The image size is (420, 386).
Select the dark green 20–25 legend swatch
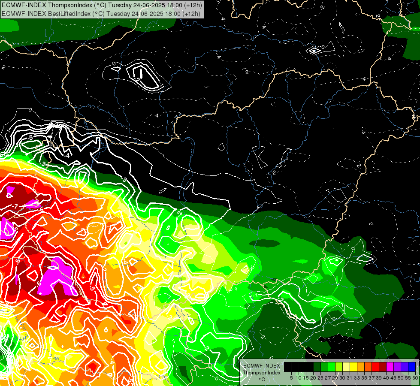click(x=317, y=367)
